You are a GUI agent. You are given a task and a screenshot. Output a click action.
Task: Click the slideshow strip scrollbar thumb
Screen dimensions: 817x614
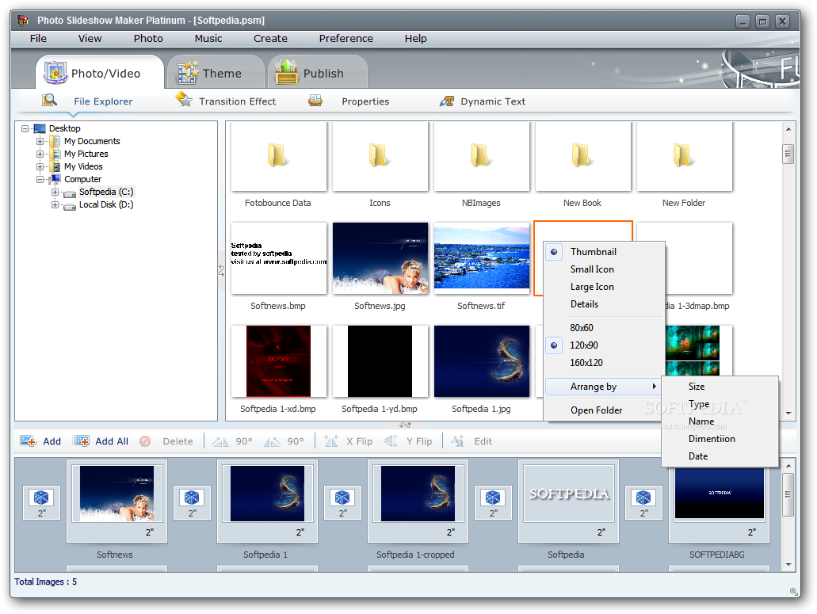[x=788, y=494]
